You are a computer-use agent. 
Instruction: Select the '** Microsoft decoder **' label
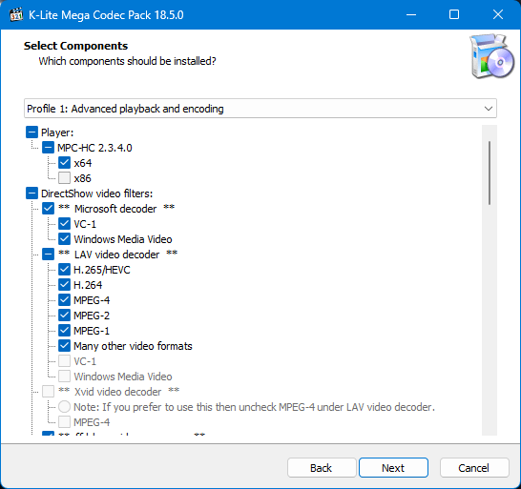pyautogui.click(x=116, y=209)
